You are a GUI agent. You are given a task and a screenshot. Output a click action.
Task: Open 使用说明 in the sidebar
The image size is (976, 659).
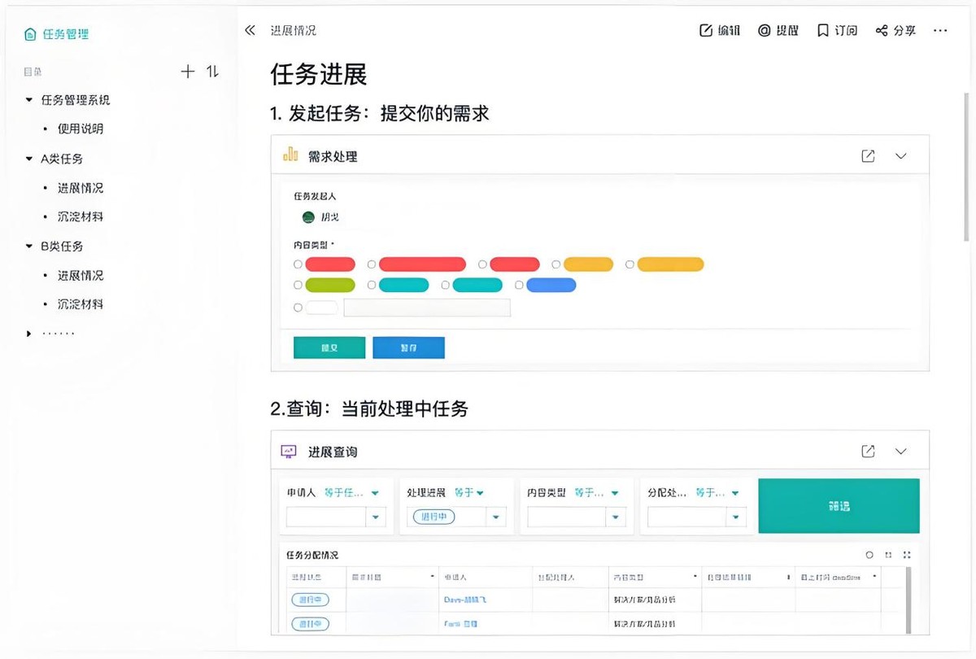(x=80, y=129)
